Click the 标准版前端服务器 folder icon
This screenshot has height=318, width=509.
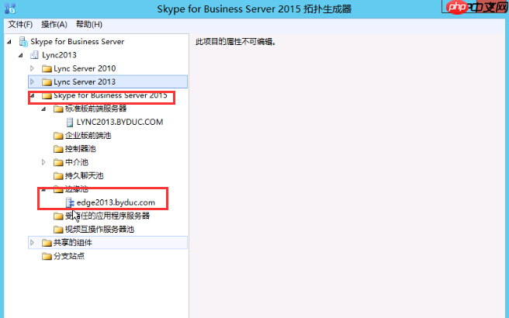58,109
